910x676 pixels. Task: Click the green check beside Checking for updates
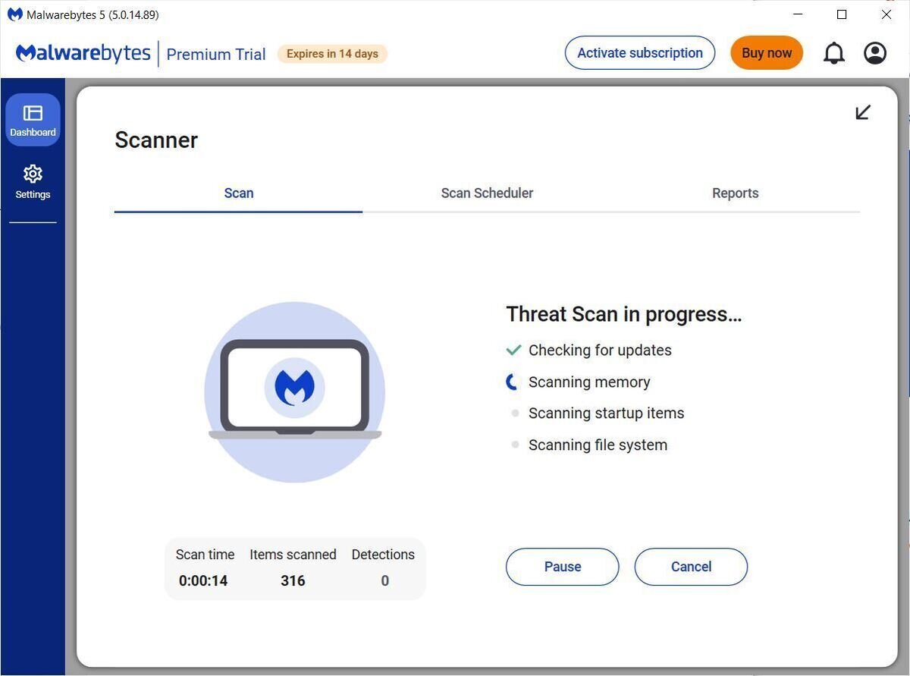(513, 351)
